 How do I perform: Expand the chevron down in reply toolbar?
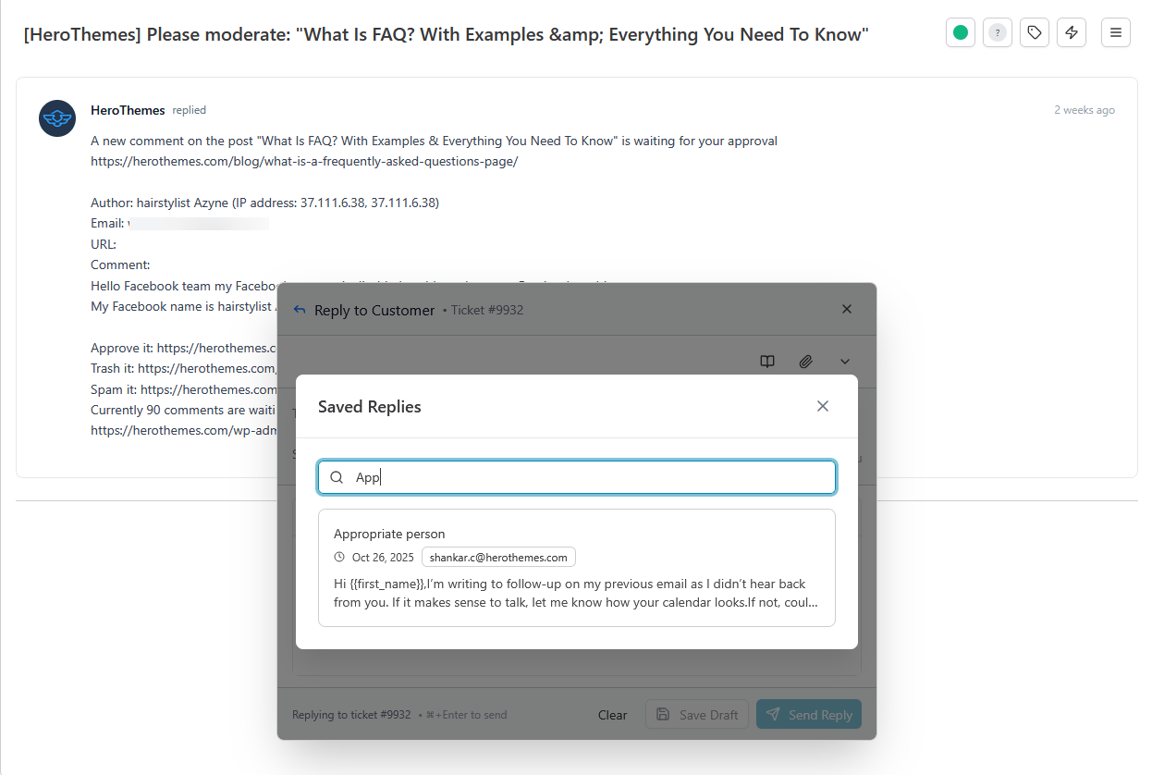click(x=845, y=362)
